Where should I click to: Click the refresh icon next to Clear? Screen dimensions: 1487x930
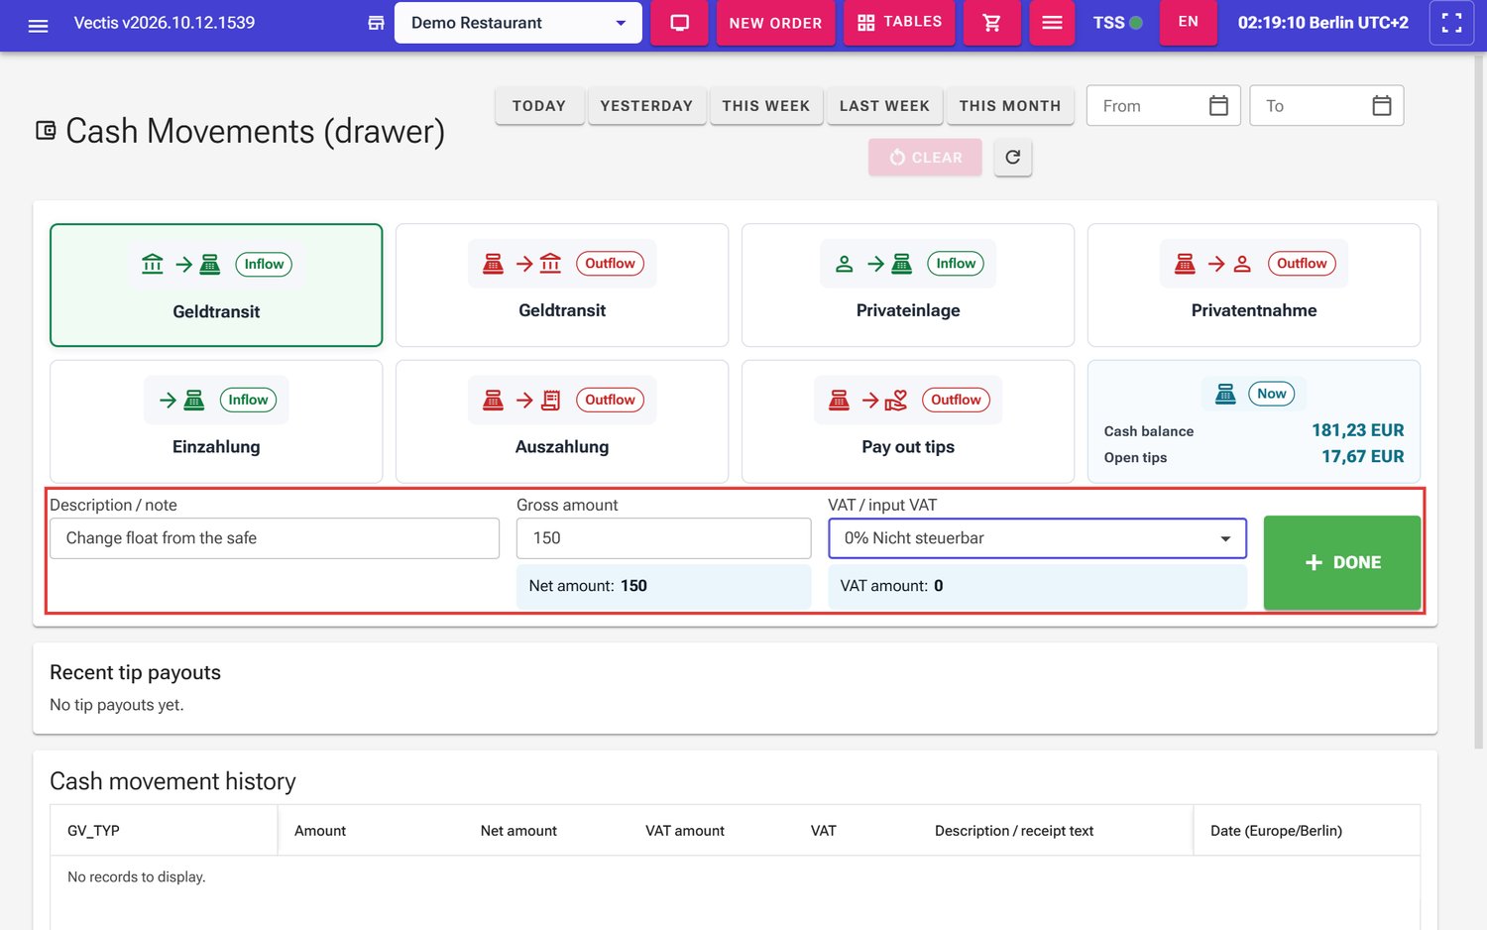(1012, 157)
